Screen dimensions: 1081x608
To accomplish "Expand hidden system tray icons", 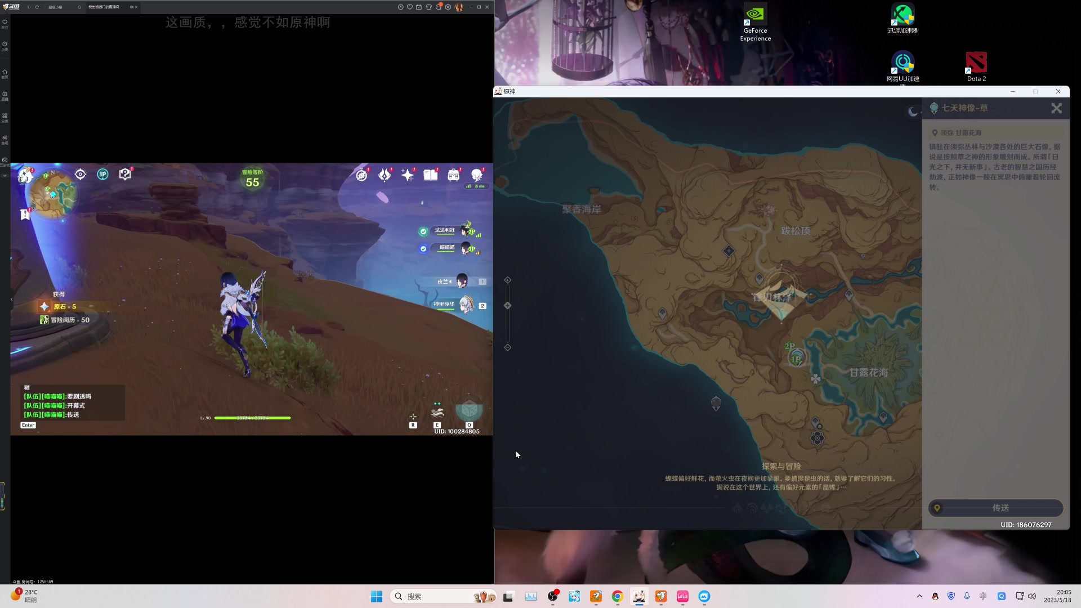I will pyautogui.click(x=919, y=596).
